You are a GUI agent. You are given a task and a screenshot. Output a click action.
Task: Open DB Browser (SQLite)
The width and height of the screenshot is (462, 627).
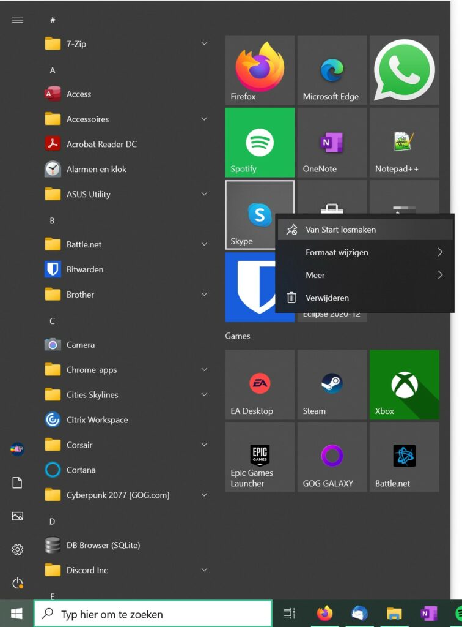coord(127,545)
